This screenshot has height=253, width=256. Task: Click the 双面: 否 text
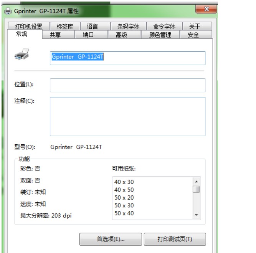pos(30,180)
